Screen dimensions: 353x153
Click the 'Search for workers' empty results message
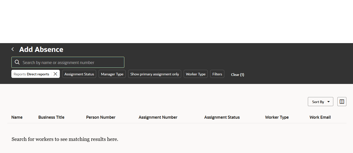pyautogui.click(x=65, y=139)
